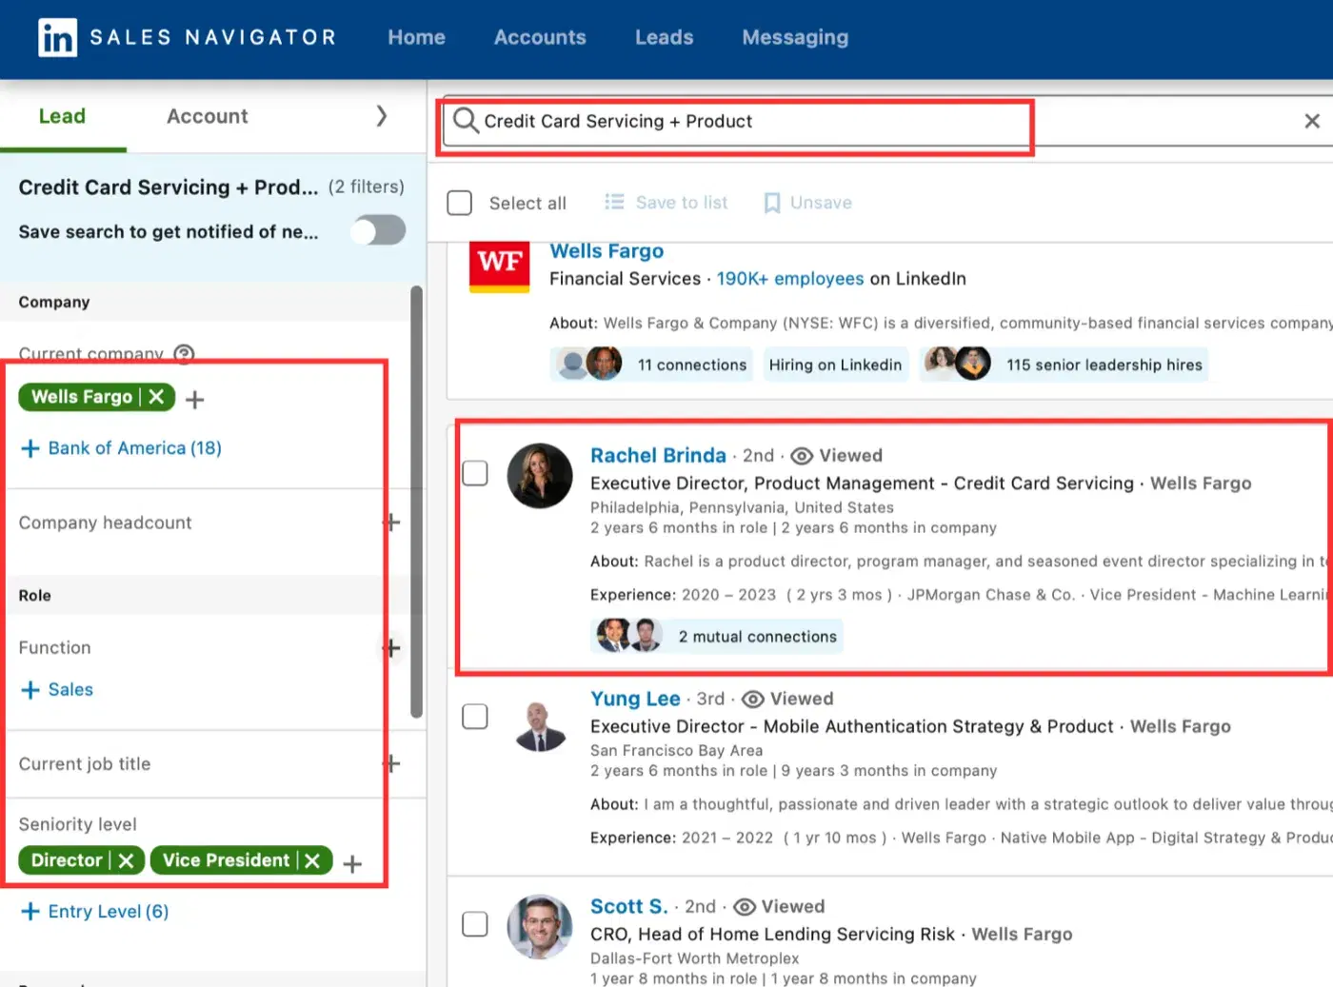The width and height of the screenshot is (1333, 987).
Task: Open Scott S.'s profile link
Action: [629, 907]
